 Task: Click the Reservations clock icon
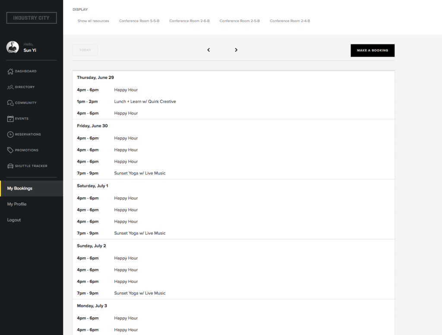10,135
